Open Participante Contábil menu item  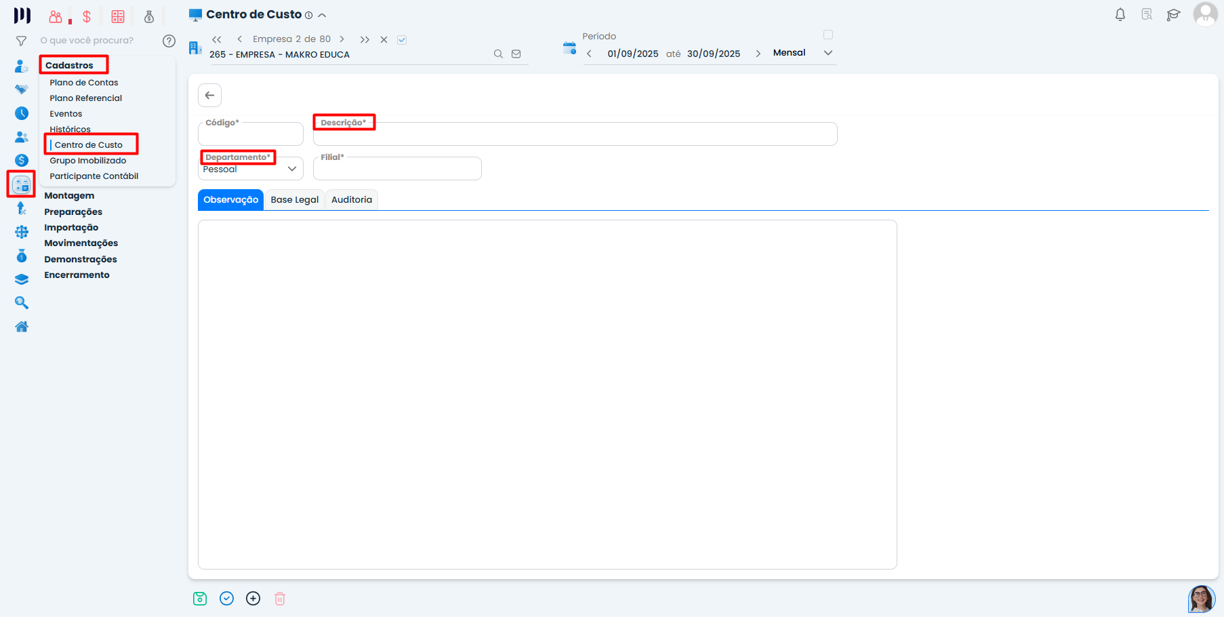click(x=94, y=176)
